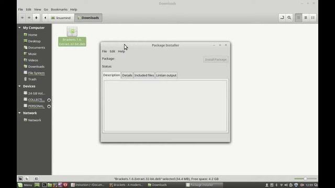Image resolution: width=335 pixels, height=188 pixels.
Task: Open File System in the sidebar
Action: (36, 73)
